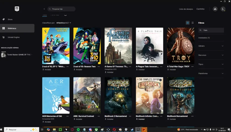
Task: Open the Windows Start menu
Action: [1, 130]
